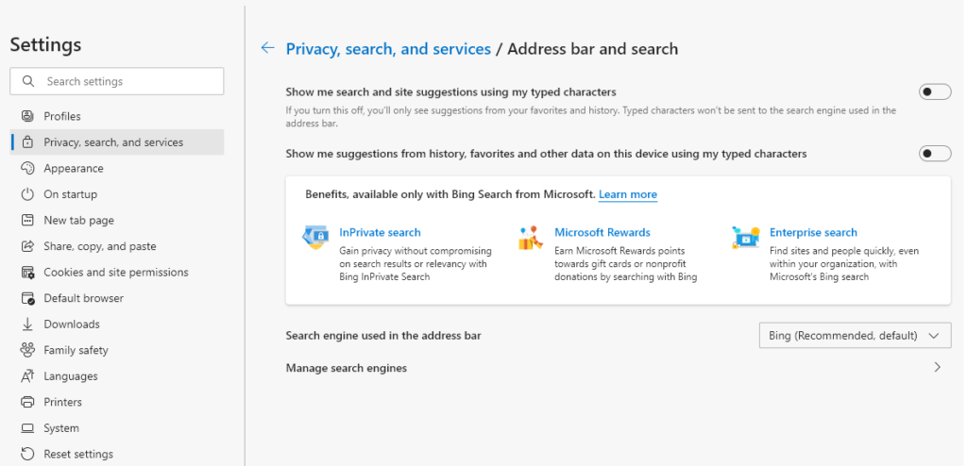Screen dimensions: 967x466
Task: Click the back arrow icon
Action: [268, 48]
